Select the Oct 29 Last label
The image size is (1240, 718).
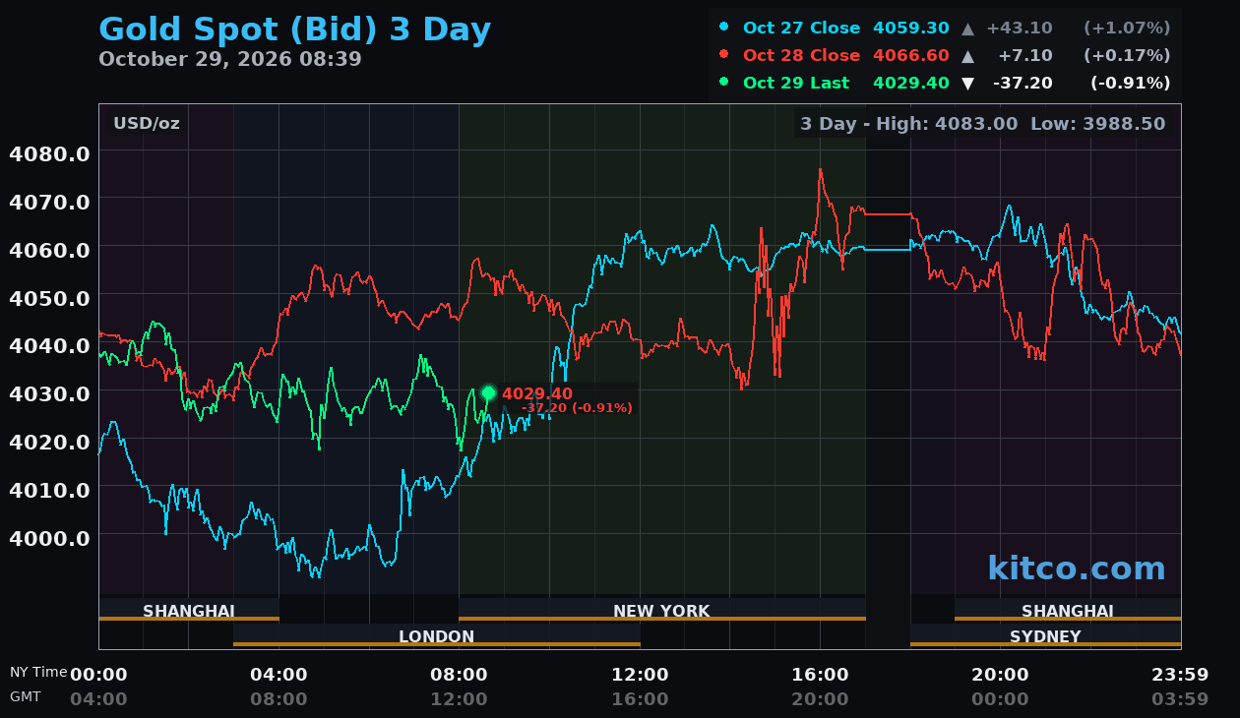[796, 83]
